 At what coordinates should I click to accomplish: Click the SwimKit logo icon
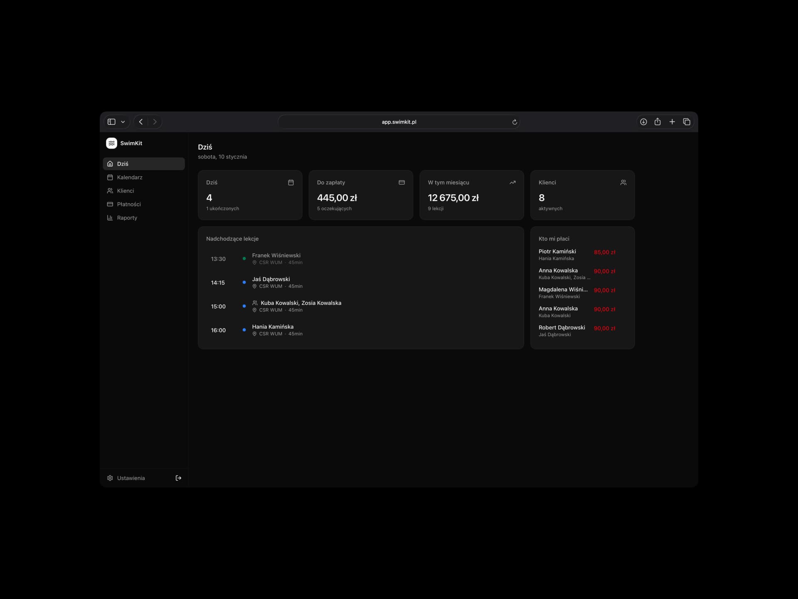pos(111,143)
